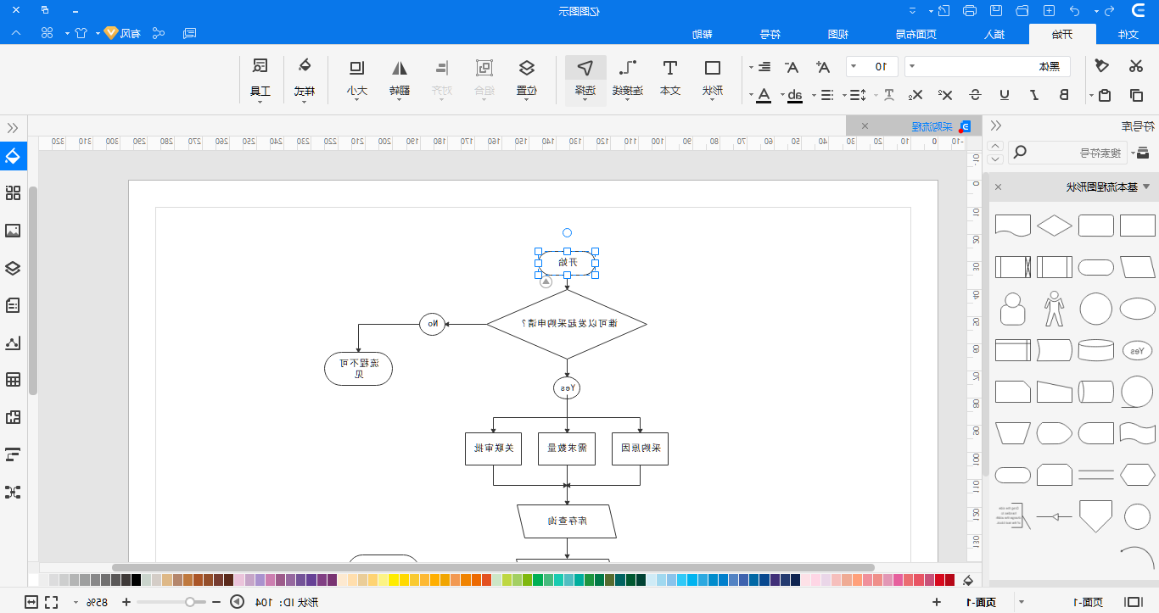Viewport: 1159px width, 613px height.
Task: Choose the yellow color swatch in palette
Action: coord(392,580)
